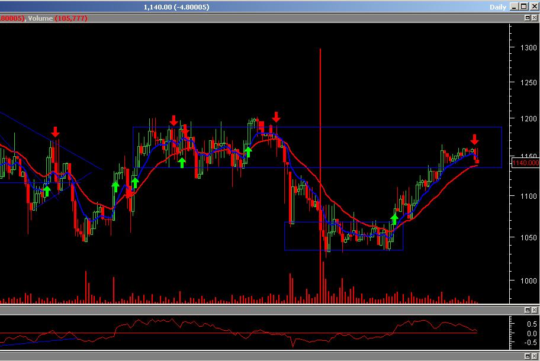Maximize the Volume price chart pane
Viewport: 540px width, 361px height.
coord(527,18)
